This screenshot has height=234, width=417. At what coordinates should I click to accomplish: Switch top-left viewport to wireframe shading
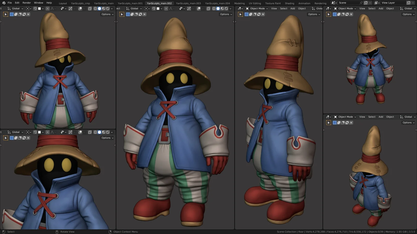(95, 9)
